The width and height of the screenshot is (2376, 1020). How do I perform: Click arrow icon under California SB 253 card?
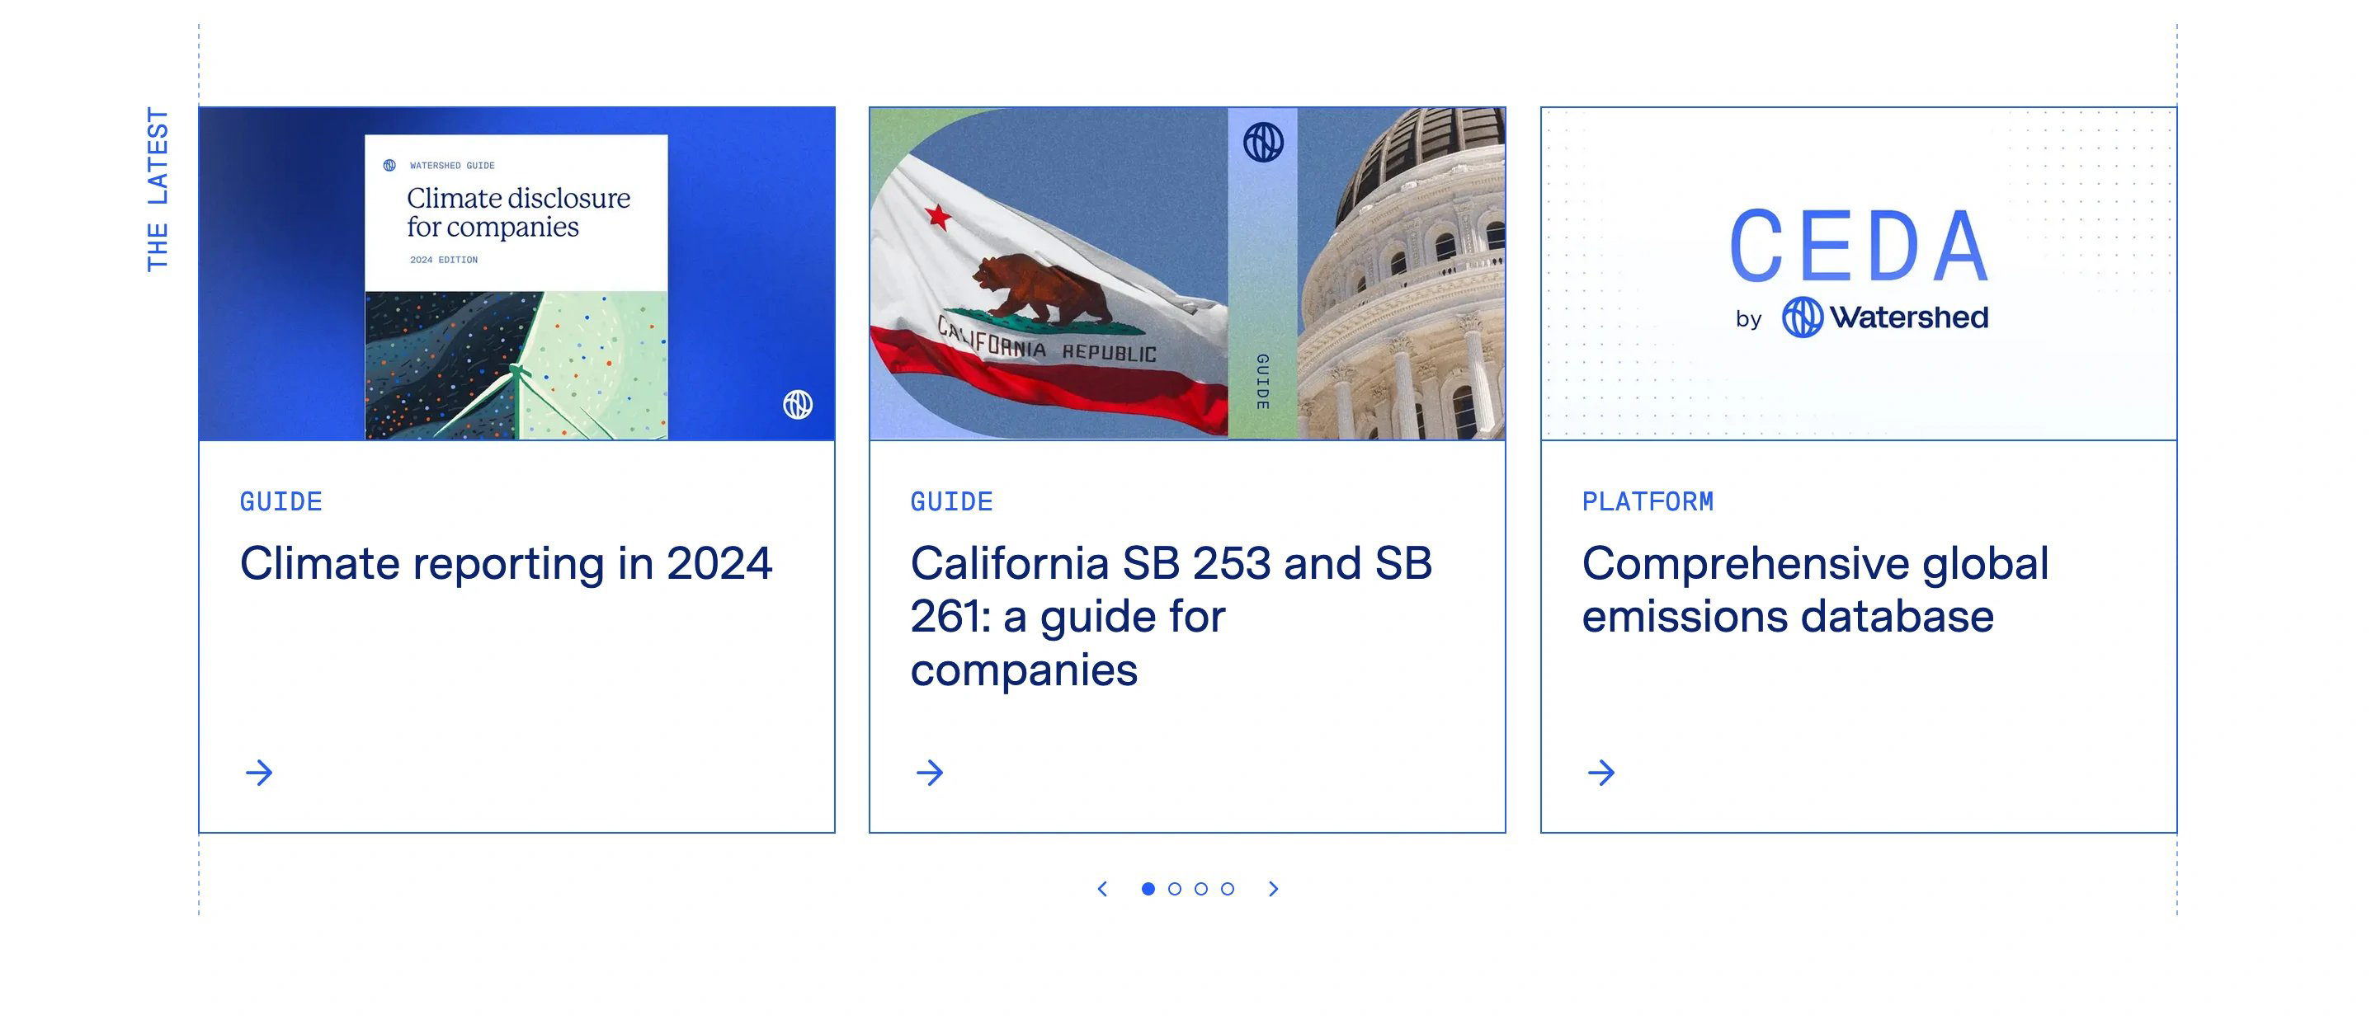tap(930, 772)
